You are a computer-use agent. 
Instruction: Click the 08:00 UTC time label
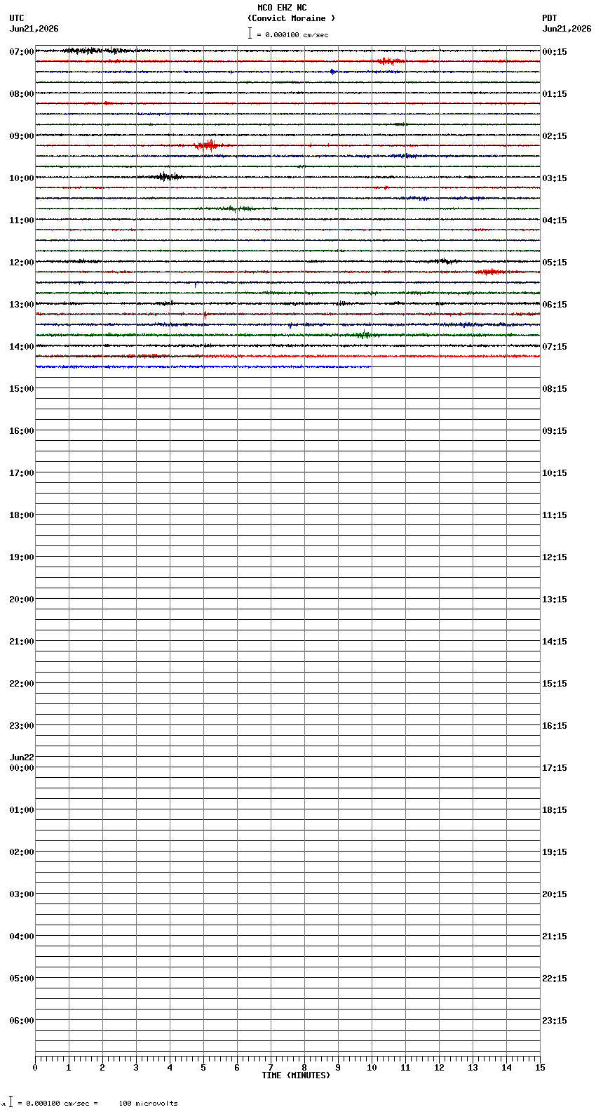[22, 93]
